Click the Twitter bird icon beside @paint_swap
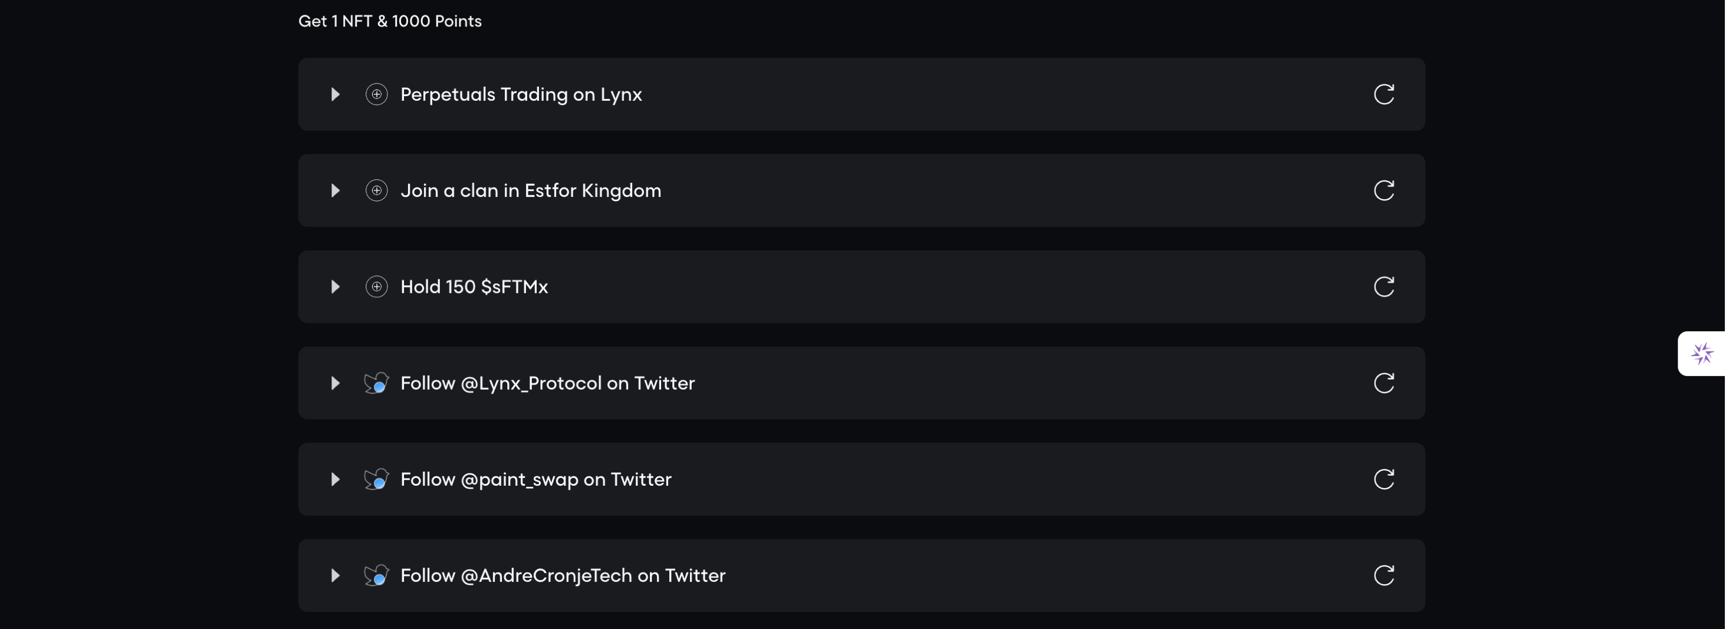 (x=376, y=479)
